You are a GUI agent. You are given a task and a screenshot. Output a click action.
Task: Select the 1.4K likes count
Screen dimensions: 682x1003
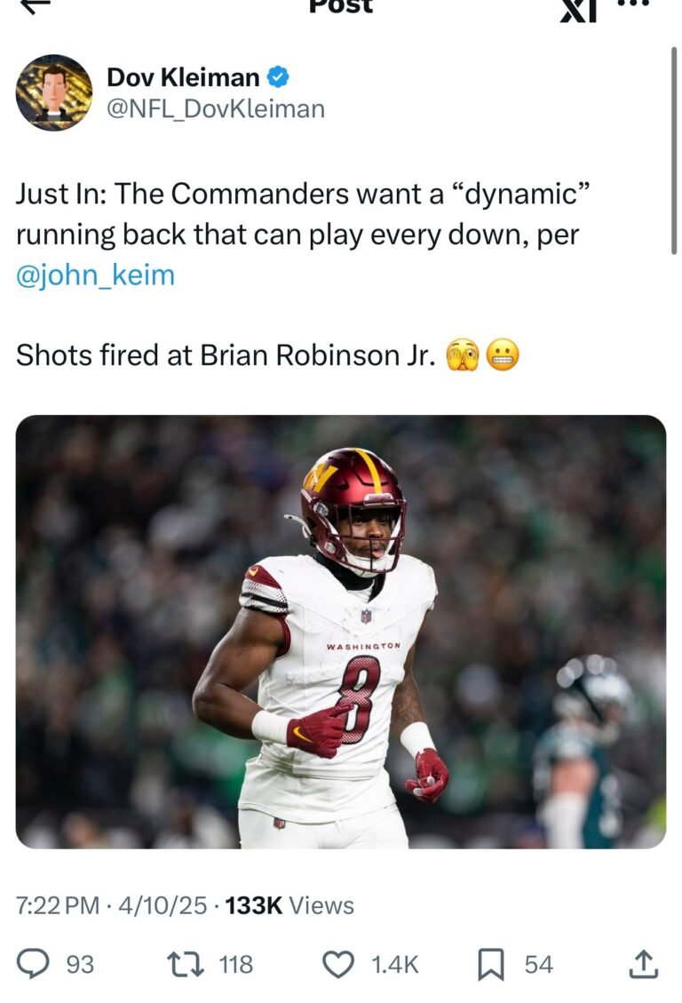click(395, 965)
